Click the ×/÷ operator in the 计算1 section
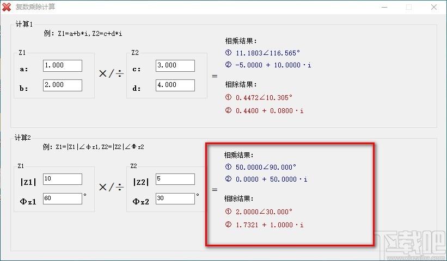Image resolution: width=447 pixels, height=261 pixels. pos(111,74)
